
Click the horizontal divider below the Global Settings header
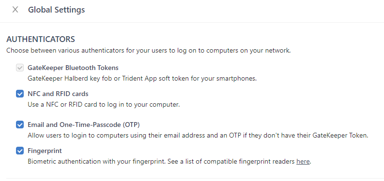(x=192, y=23)
